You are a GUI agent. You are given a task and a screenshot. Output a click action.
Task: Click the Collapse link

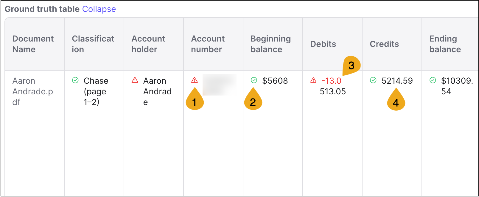click(99, 9)
